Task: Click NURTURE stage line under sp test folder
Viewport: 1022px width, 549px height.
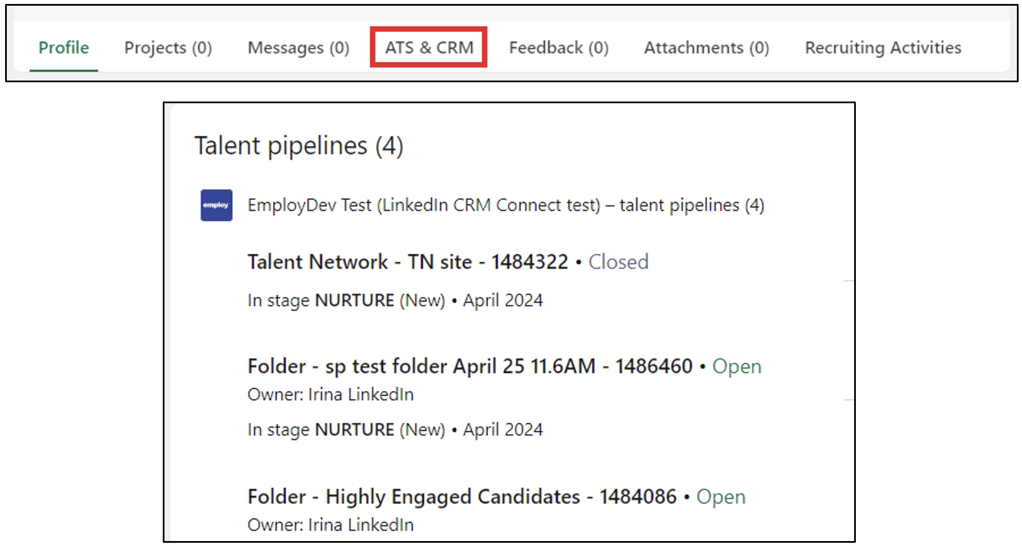Action: point(395,430)
